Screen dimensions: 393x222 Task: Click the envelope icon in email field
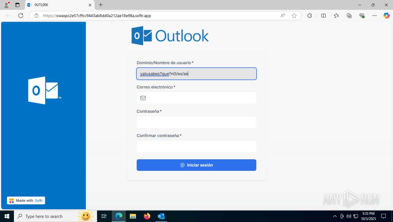click(143, 98)
